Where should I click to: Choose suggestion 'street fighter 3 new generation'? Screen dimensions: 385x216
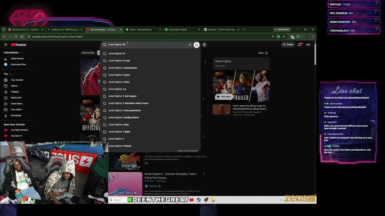150,110
